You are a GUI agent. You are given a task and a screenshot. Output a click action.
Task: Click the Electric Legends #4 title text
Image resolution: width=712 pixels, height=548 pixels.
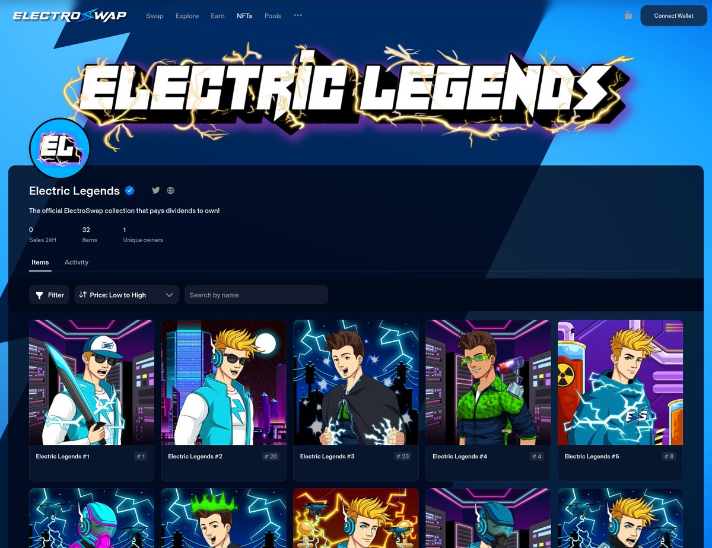point(460,457)
